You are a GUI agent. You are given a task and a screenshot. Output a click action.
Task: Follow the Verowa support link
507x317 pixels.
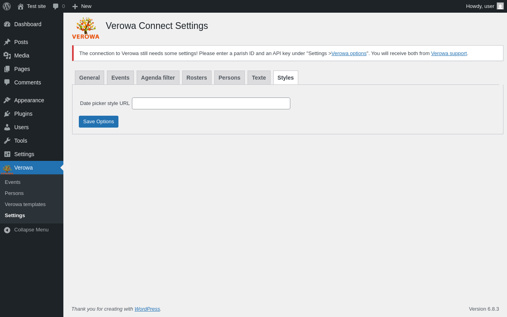coord(449,53)
